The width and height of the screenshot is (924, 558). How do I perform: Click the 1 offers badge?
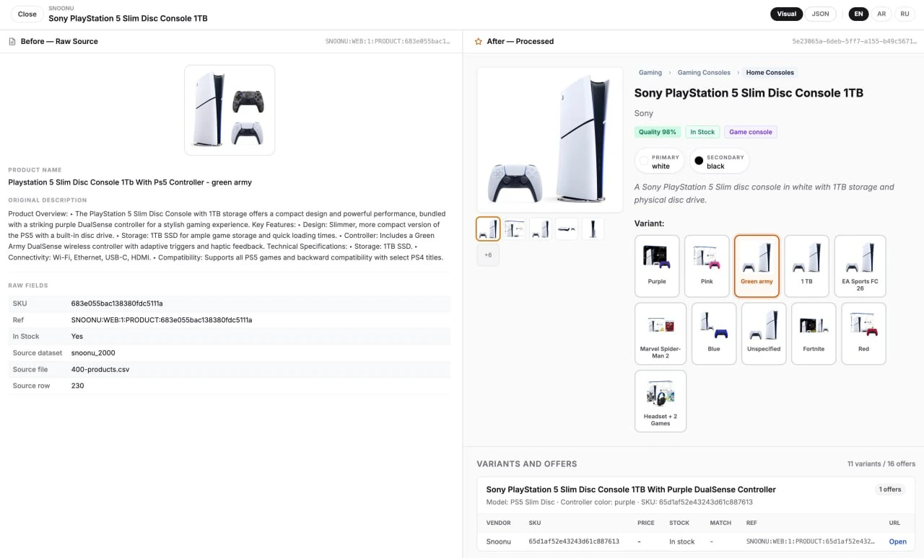890,490
